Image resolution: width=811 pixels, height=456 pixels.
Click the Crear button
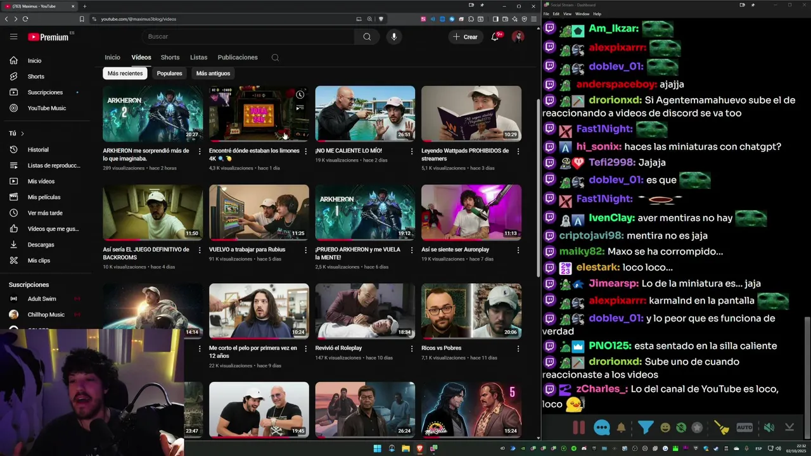click(x=465, y=37)
